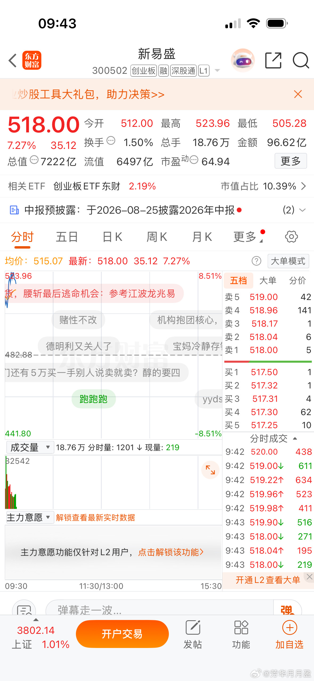Screen dimensions: 314x681
Task: Tap the 9:42 520.00 trade row
Action: coord(268,452)
